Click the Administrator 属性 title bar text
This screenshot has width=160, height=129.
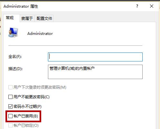[x=21, y=6]
